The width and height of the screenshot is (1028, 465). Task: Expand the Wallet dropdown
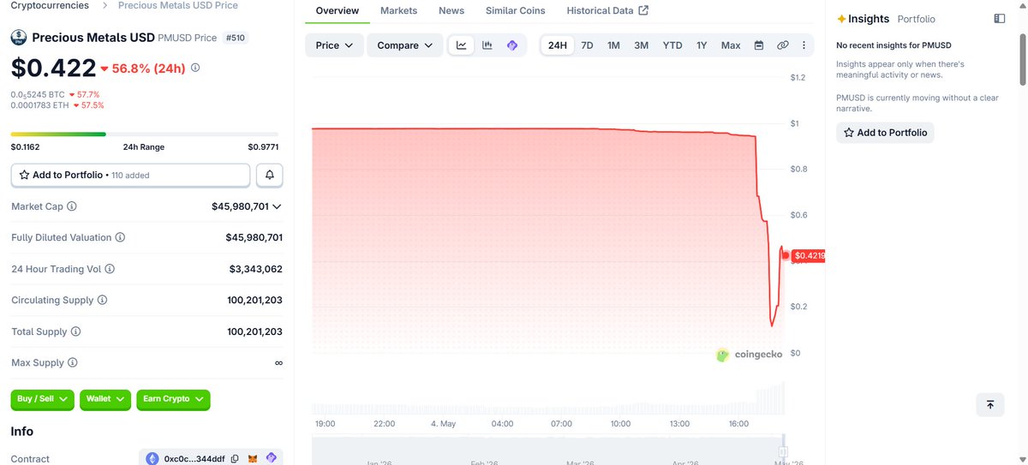(105, 399)
